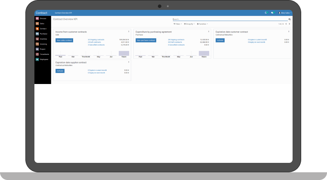Open the Favorites dropdown
Screen dimensions: 327x180
pyautogui.click(x=202, y=24)
